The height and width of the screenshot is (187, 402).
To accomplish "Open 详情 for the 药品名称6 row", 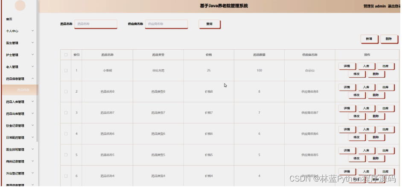I will 347,129.
